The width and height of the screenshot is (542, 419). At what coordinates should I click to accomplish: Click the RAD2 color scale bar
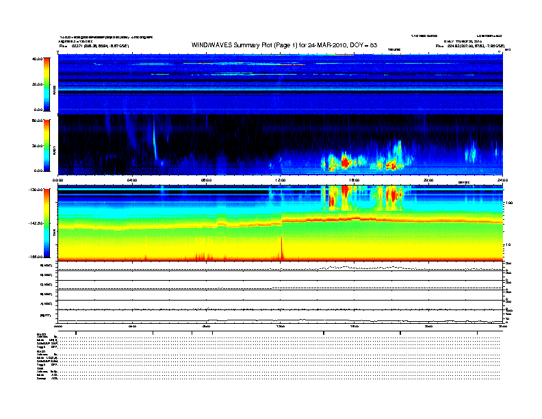47,84
